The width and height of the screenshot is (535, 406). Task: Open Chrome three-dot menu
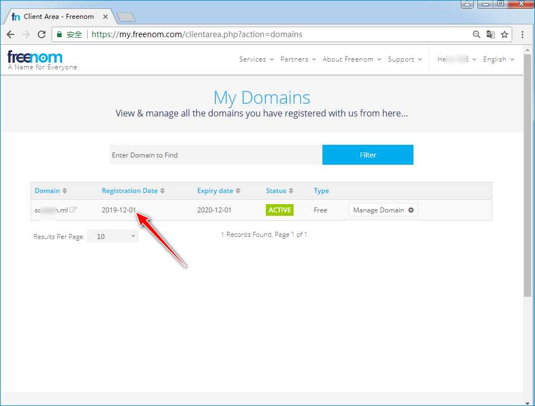click(x=522, y=34)
